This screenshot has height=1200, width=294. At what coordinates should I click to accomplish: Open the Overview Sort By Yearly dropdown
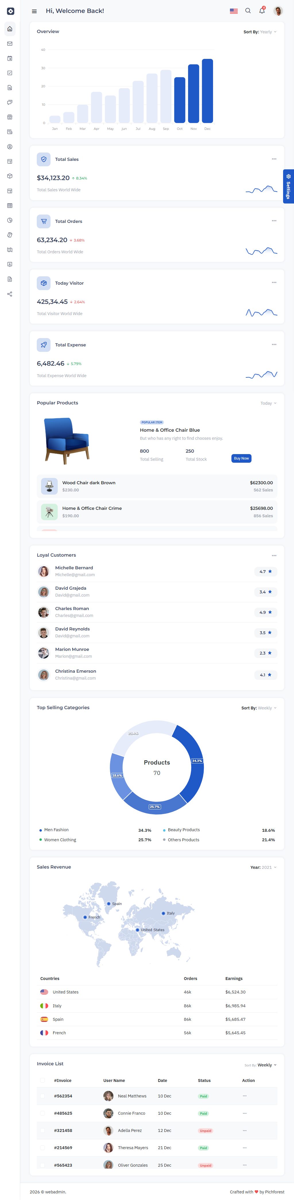tap(260, 32)
